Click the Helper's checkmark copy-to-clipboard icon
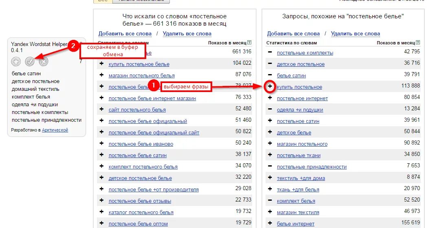The width and height of the screenshot is (446, 228). [30, 61]
